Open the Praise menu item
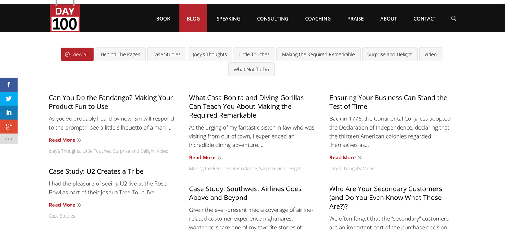Image resolution: width=505 pixels, height=250 pixels. click(355, 18)
